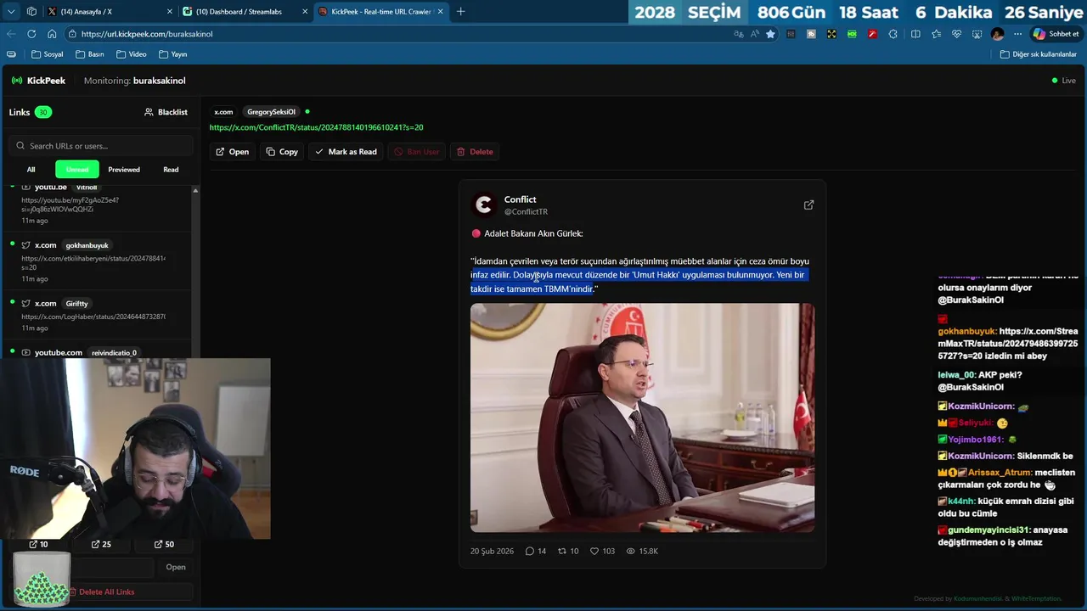Open the green x.com/ConflictTR status URL
The image size is (1087, 611).
tap(316, 127)
